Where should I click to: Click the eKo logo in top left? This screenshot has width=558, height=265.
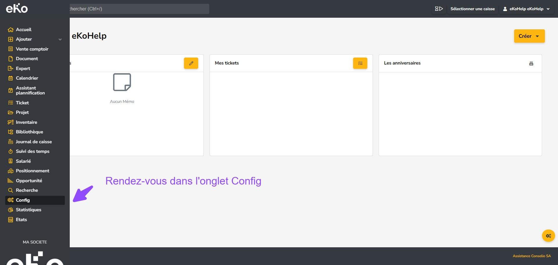[x=17, y=8]
